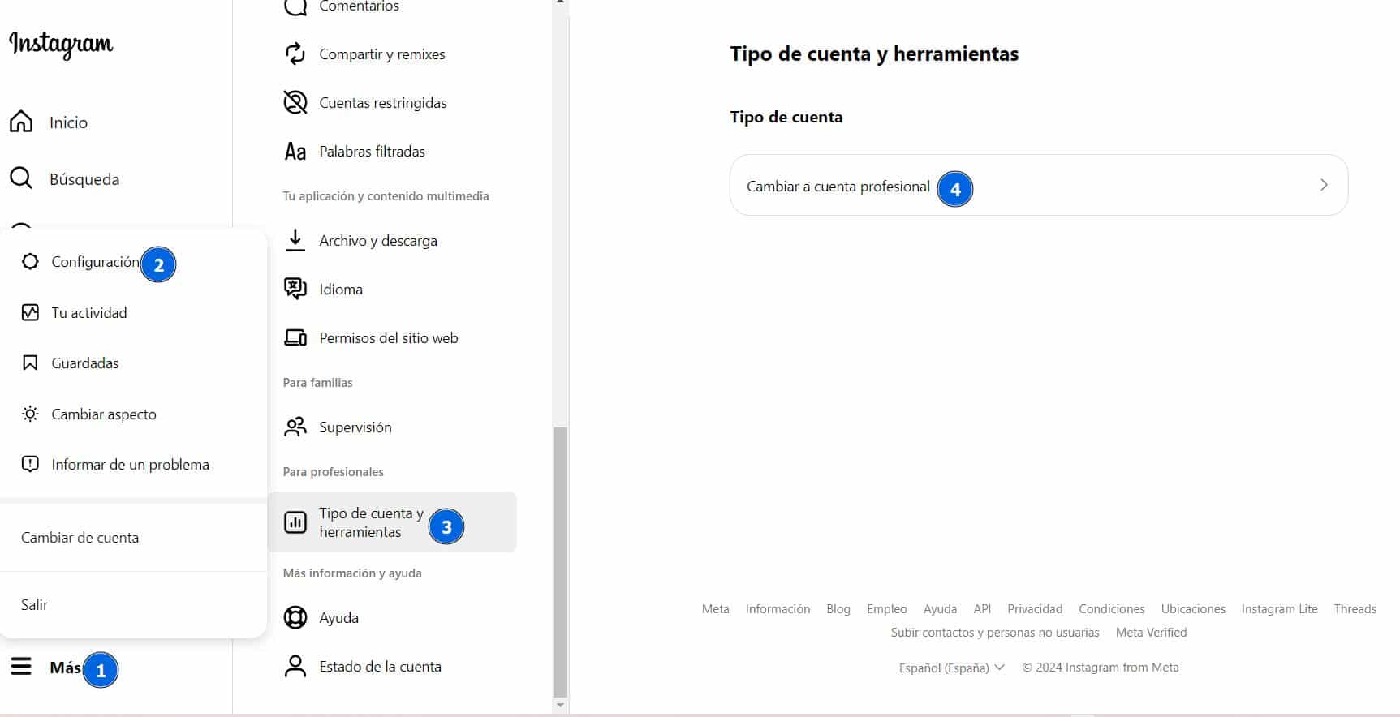Click the Palabras filtradas Aa icon
The image size is (1400, 717).
coord(295,152)
